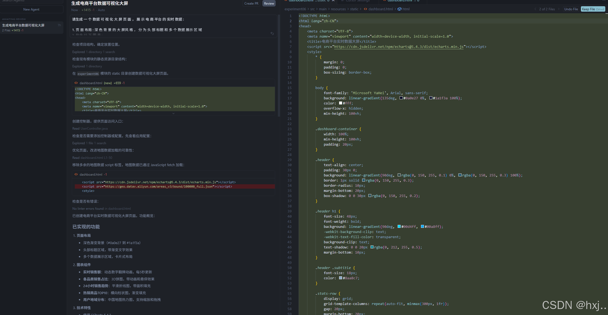The width and height of the screenshot is (608, 315).
Task: Click the revert arrow icon in prompt box
Action: coord(272,34)
